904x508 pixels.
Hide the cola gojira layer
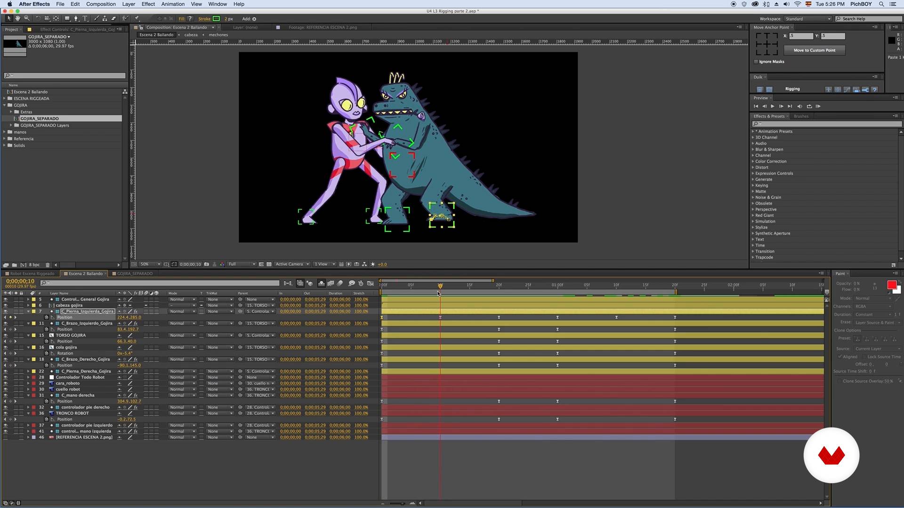(x=6, y=347)
